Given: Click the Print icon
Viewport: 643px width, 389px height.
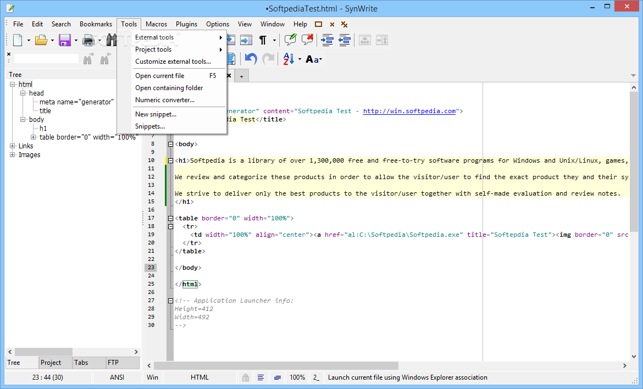Looking at the screenshot, I should [x=88, y=40].
